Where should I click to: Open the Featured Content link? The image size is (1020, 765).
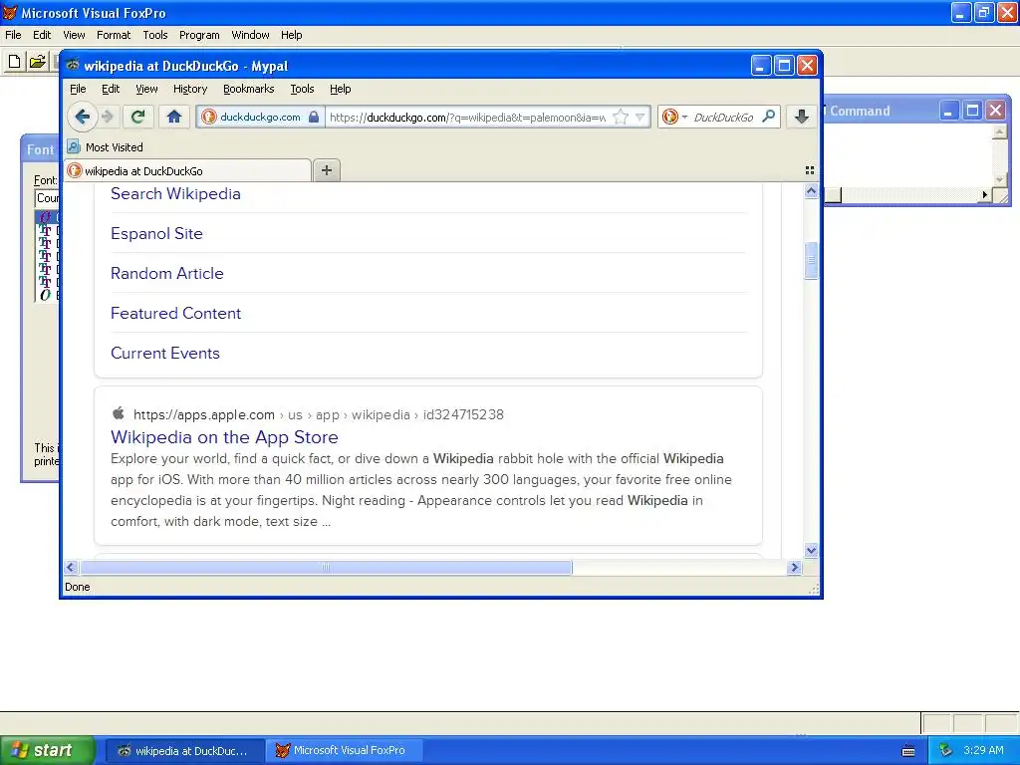pos(175,313)
